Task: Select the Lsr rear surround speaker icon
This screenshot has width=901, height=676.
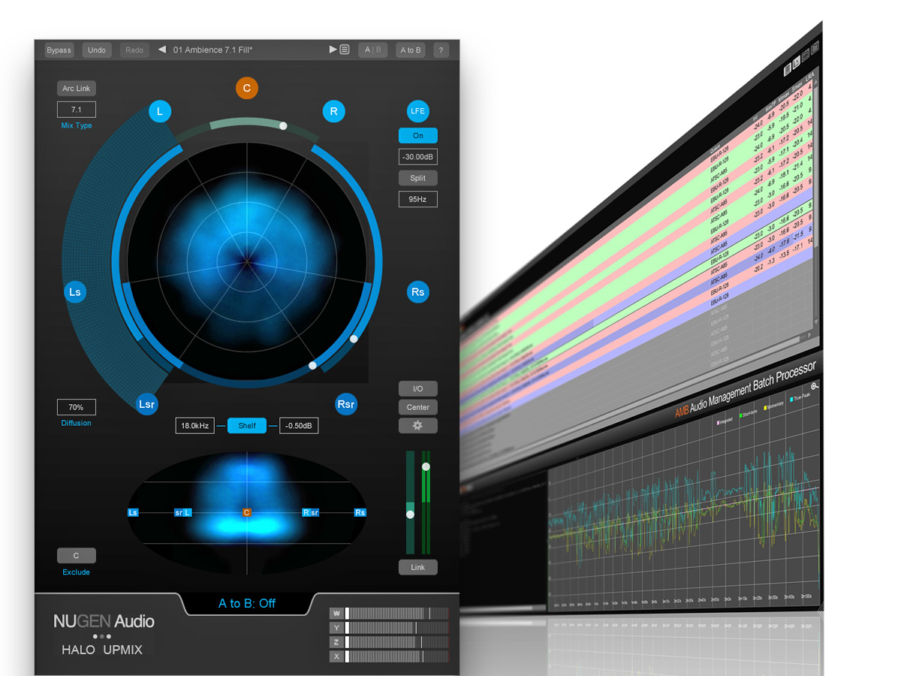Action: [146, 404]
